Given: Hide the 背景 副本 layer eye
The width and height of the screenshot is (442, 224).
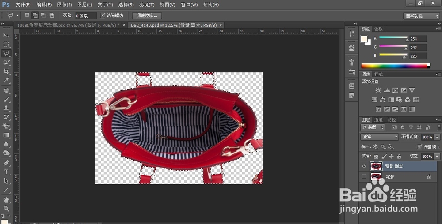Looking at the screenshot, I should tap(364, 166).
